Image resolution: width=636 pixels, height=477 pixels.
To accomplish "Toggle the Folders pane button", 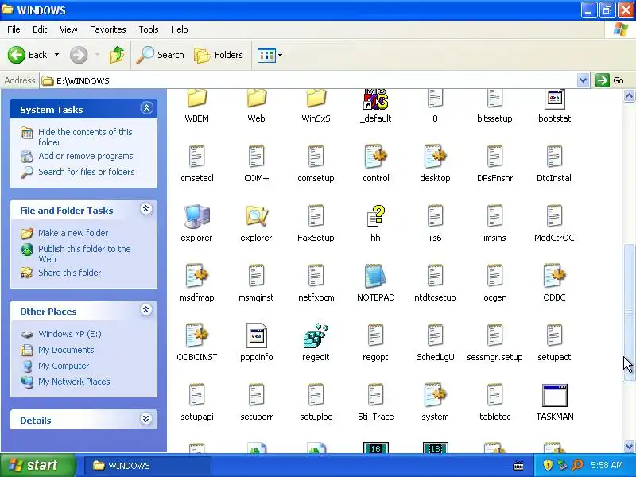I will pos(219,55).
